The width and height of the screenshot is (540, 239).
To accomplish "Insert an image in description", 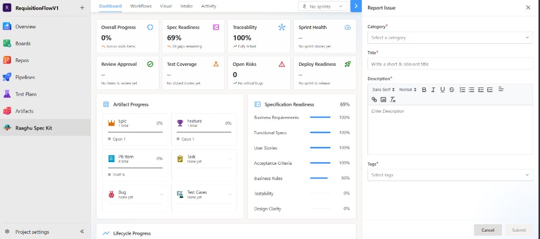I will pos(383,99).
